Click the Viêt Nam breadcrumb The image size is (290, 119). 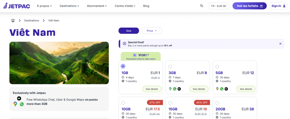(54, 21)
